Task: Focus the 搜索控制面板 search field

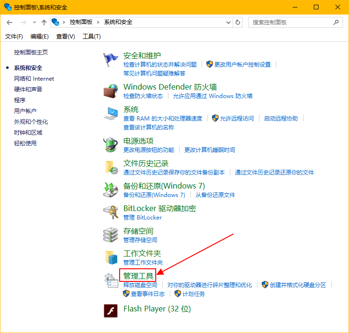Action: coord(295,22)
